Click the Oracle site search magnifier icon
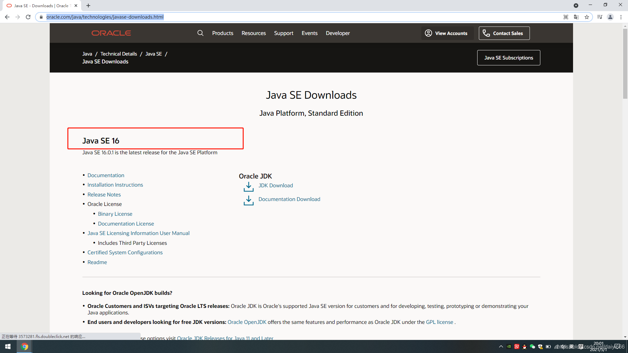Viewport: 628px width, 353px height. pos(200,33)
